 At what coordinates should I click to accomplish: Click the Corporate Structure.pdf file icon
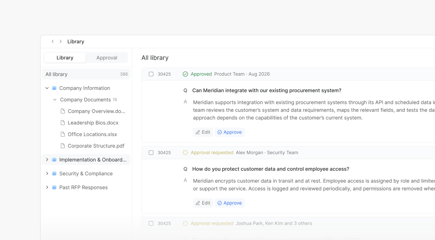point(63,146)
